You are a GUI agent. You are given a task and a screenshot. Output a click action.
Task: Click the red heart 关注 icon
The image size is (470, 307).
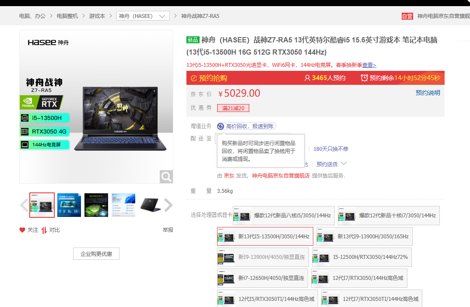click(22, 230)
